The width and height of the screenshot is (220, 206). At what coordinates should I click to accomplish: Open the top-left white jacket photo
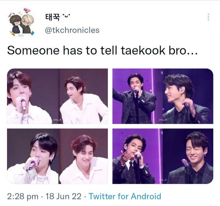pos(57,96)
